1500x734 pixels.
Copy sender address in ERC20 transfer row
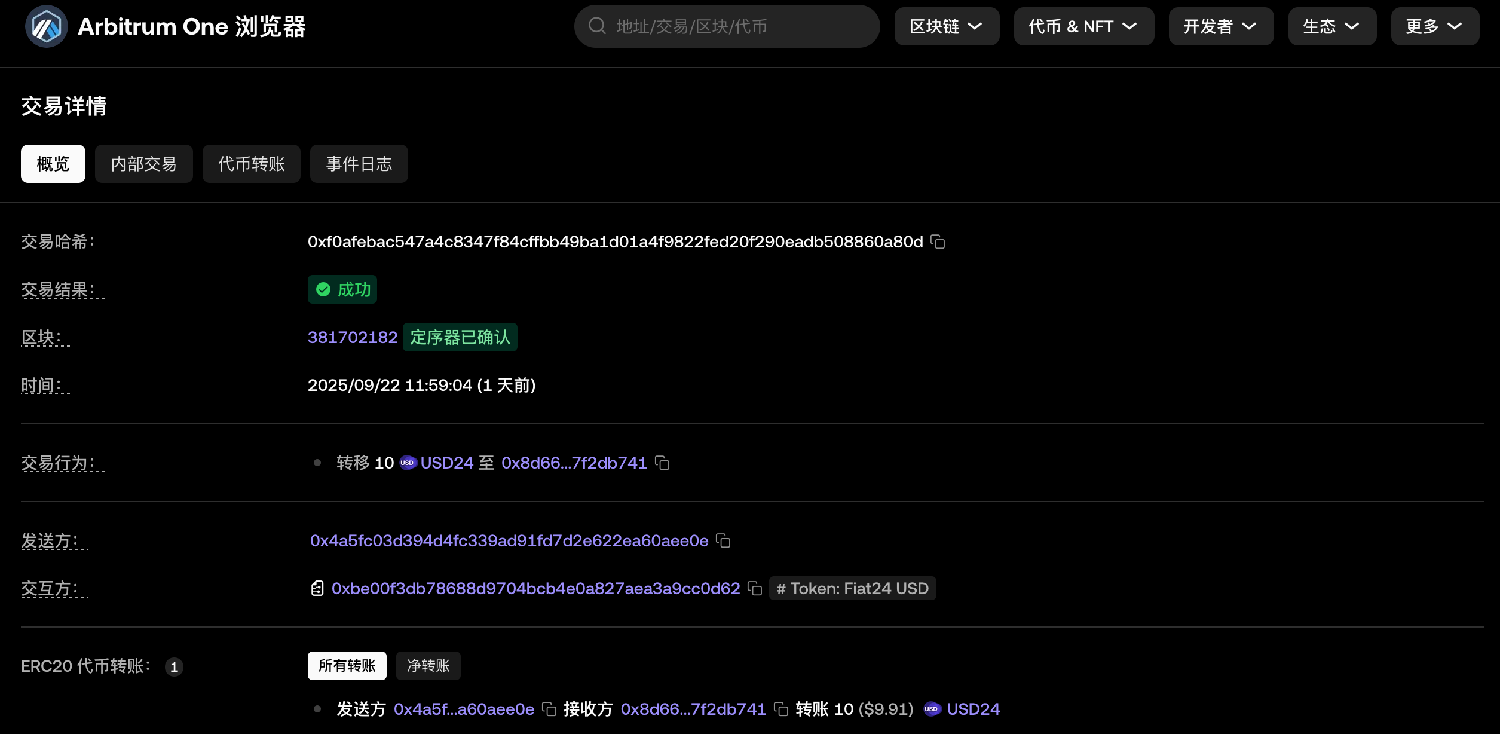[549, 709]
